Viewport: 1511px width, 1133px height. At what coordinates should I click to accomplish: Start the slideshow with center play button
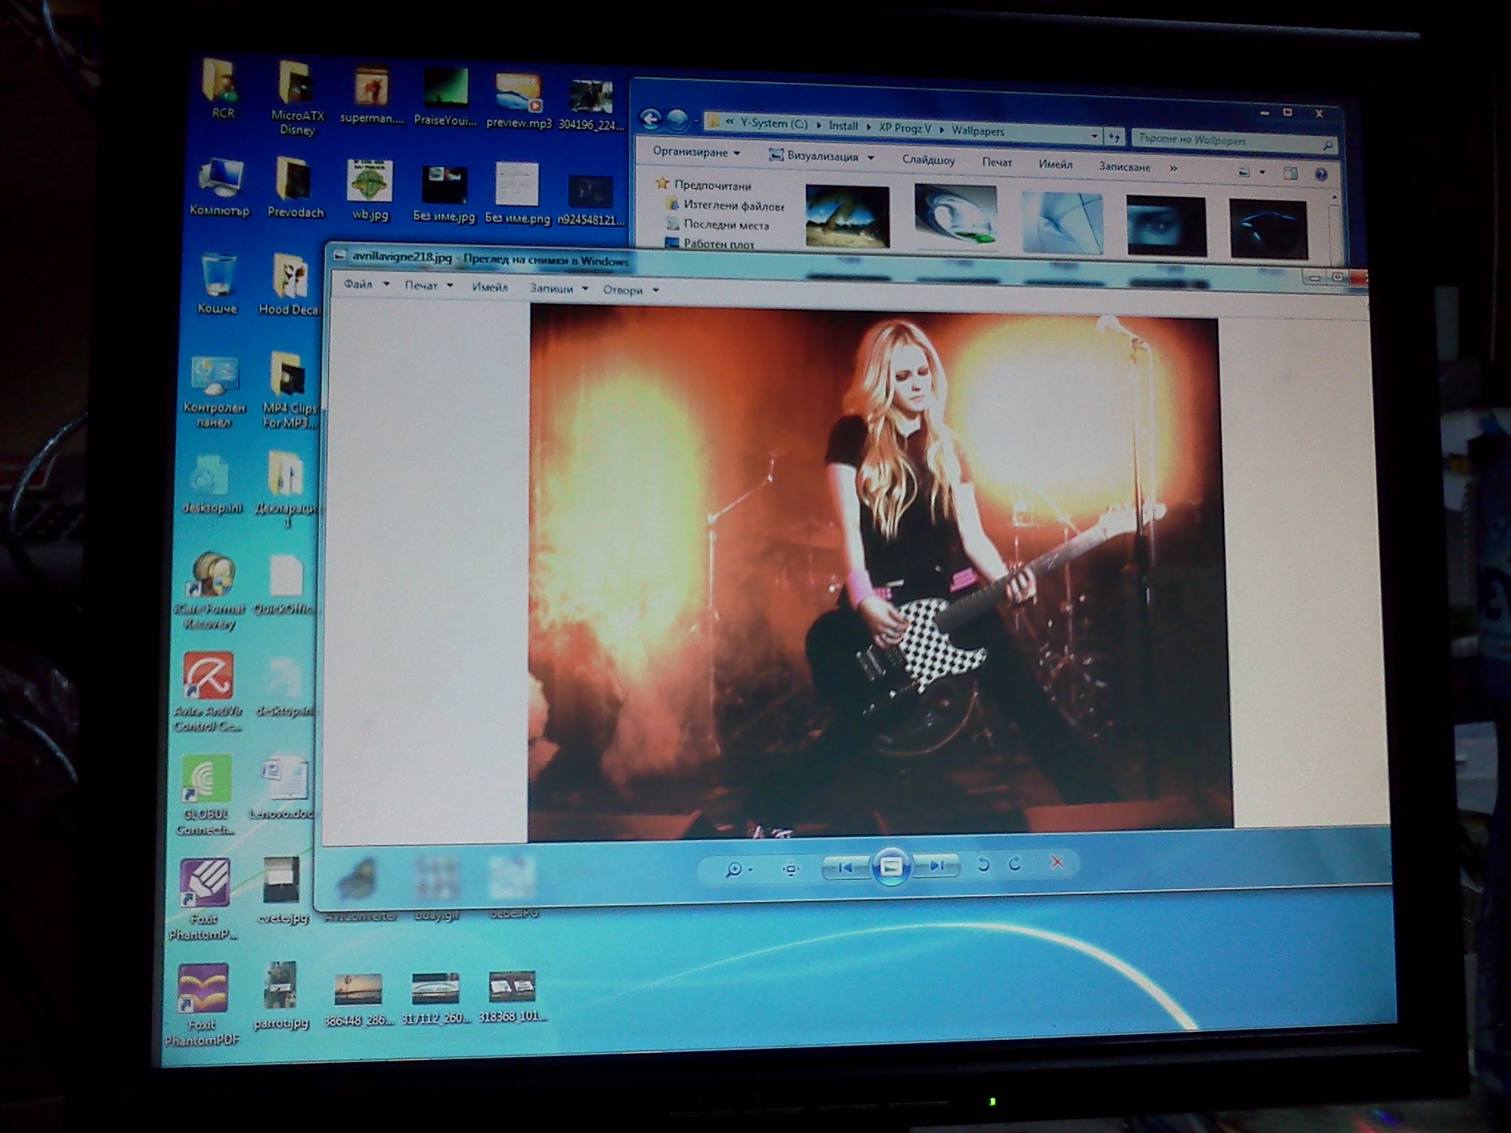point(891,867)
